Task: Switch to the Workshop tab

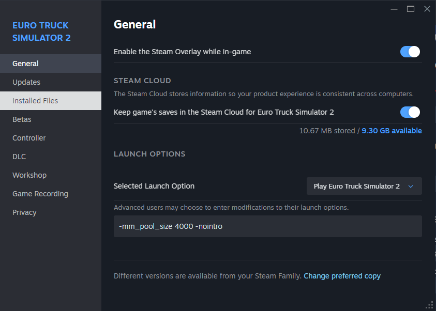Action: 29,175
